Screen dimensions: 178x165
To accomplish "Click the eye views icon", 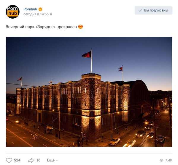I will pos(161,160).
